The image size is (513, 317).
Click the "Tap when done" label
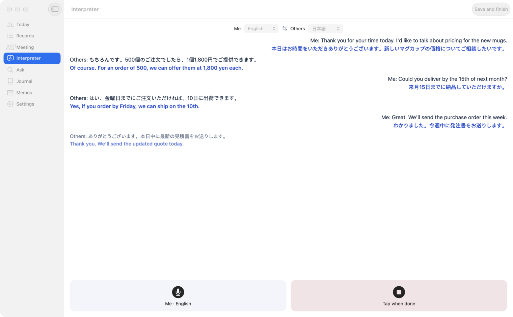399,304
